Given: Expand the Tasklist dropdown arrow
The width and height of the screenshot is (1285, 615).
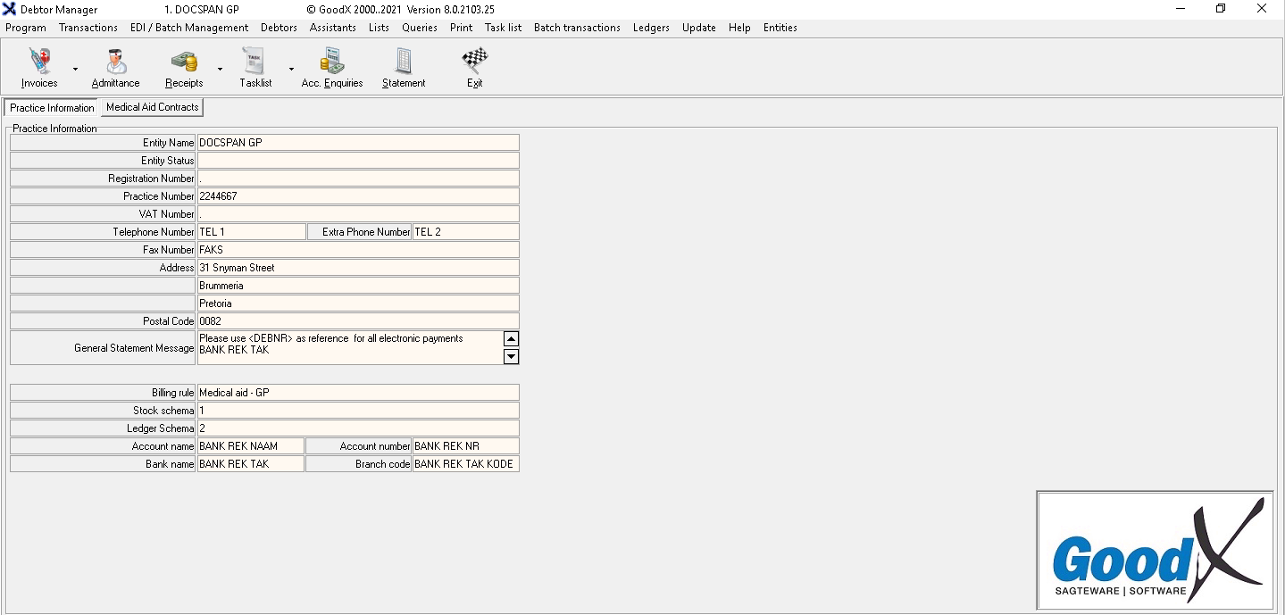Looking at the screenshot, I should [x=291, y=69].
